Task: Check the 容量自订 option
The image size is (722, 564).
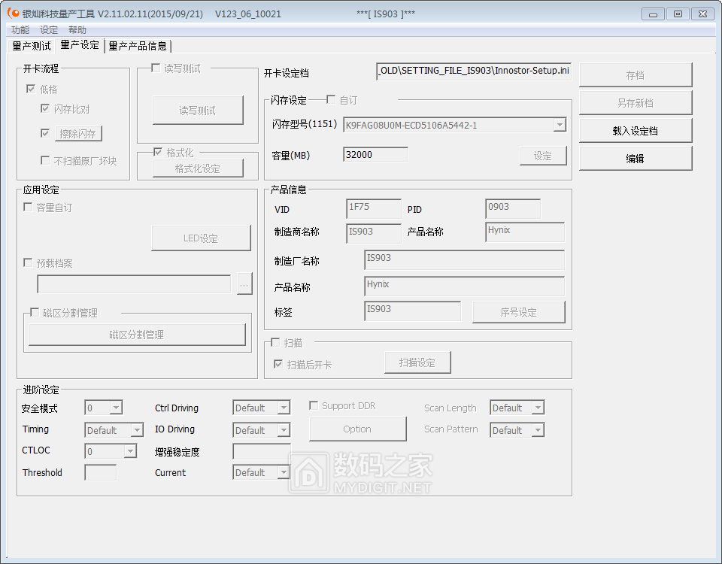Action: [29, 208]
